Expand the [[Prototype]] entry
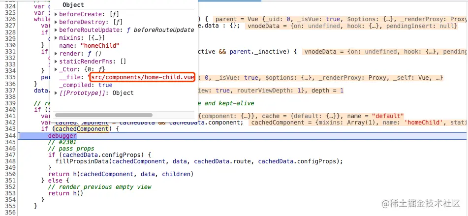This screenshot has height=216, width=468. pyautogui.click(x=56, y=93)
